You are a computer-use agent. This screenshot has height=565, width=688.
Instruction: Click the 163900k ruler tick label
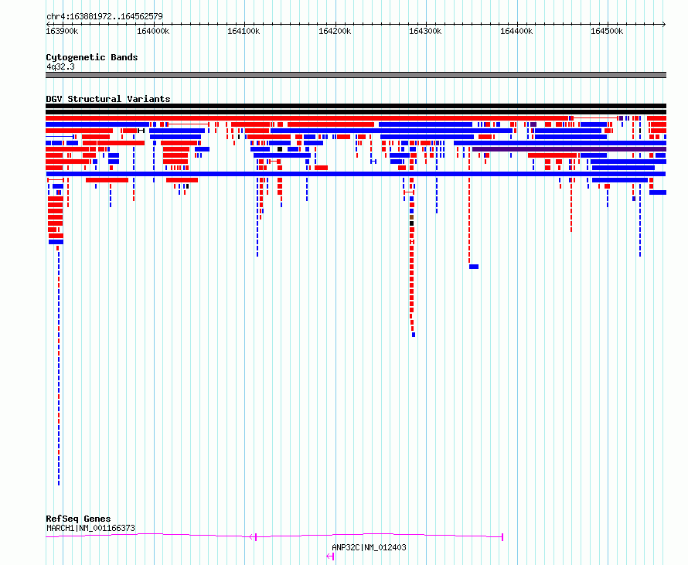62,31
